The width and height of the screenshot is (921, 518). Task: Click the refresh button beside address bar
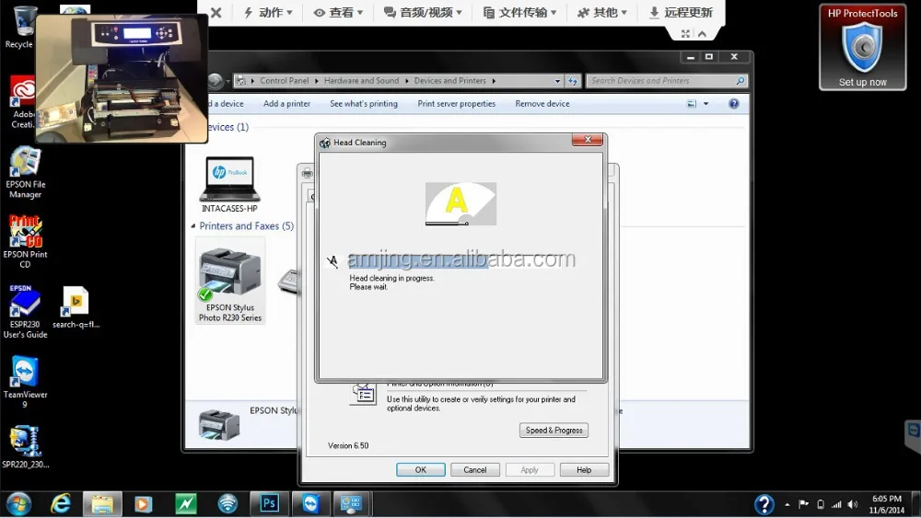point(573,81)
